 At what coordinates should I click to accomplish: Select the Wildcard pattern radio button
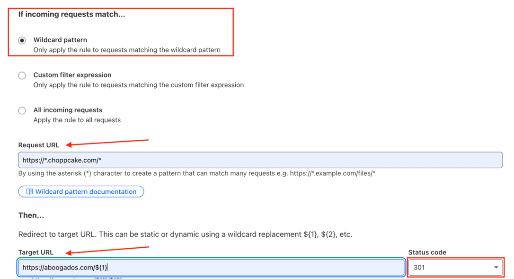click(x=22, y=41)
